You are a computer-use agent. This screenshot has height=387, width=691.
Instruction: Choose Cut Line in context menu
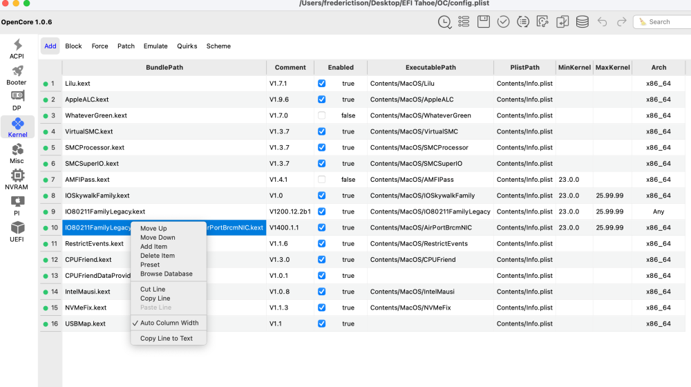[169, 289]
